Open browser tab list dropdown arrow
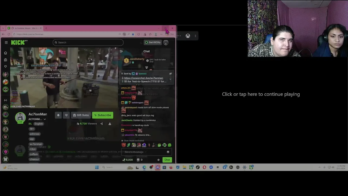The image size is (348, 196). pyautogui.click(x=3, y=28)
